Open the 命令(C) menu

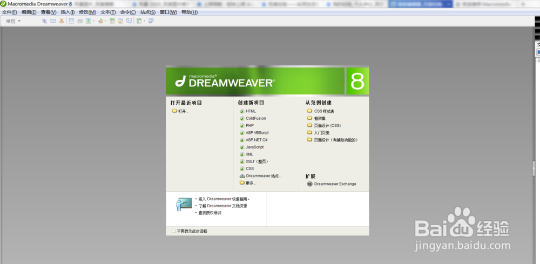pyautogui.click(x=128, y=12)
